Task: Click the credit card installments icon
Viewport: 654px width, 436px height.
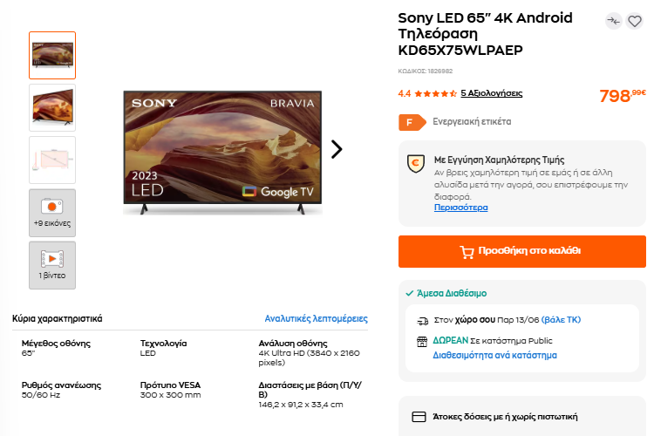Action: [x=419, y=417]
